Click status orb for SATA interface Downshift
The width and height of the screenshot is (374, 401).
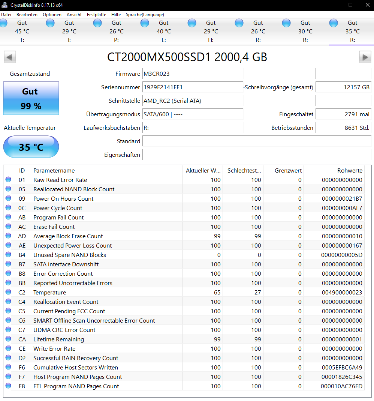click(8, 264)
